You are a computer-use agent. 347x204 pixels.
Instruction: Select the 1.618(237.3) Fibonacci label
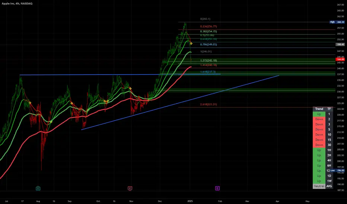[208, 72]
